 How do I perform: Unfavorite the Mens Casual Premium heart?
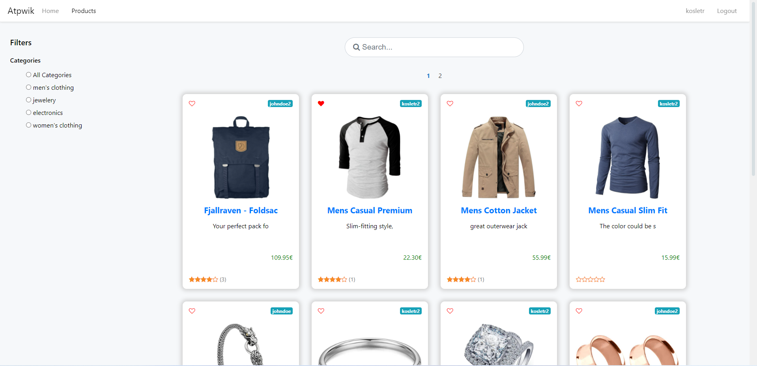pyautogui.click(x=321, y=104)
